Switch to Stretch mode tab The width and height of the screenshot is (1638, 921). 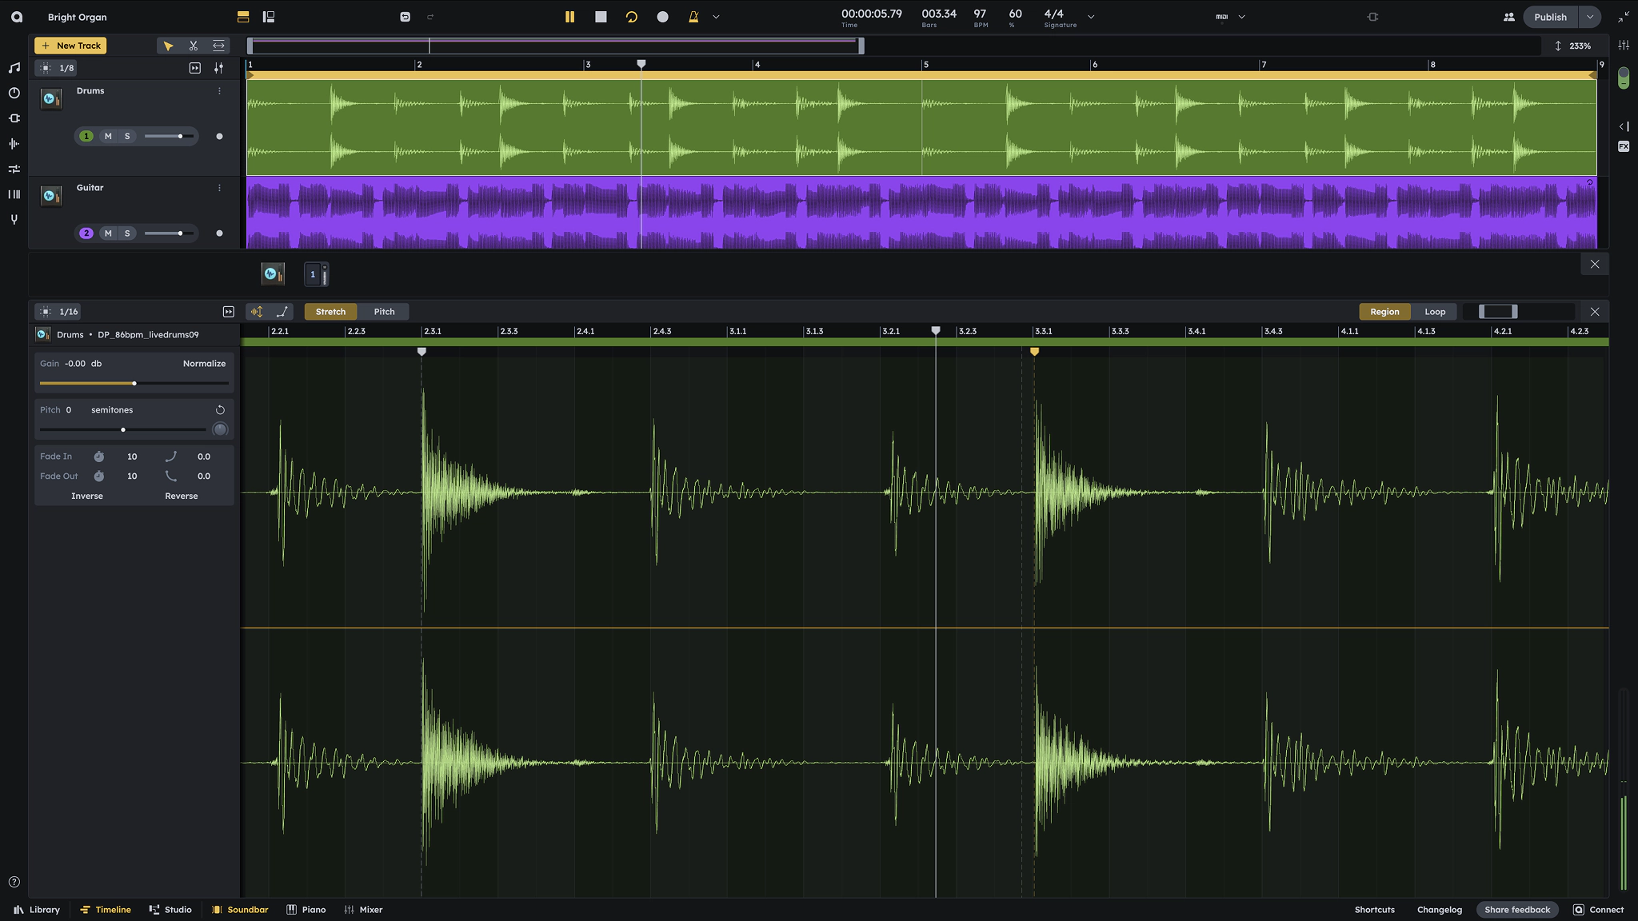pos(330,312)
